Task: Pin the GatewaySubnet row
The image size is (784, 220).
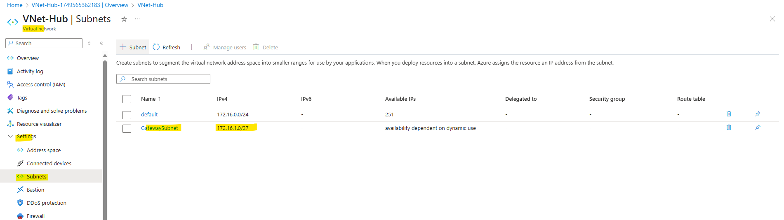Action: click(x=758, y=127)
